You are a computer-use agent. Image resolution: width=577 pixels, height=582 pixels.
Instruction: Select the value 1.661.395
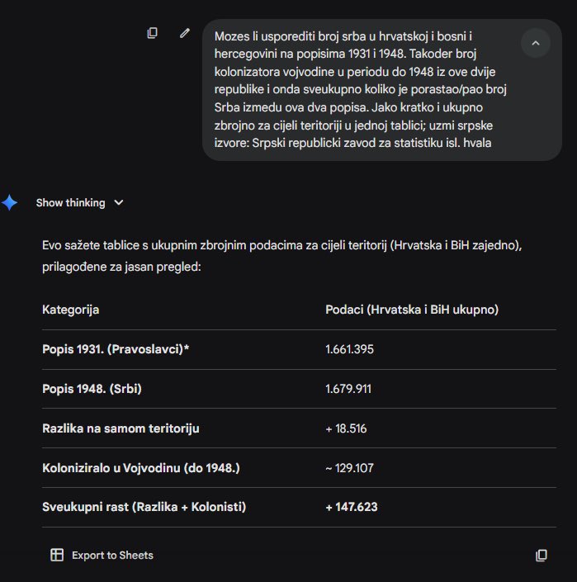(349, 349)
